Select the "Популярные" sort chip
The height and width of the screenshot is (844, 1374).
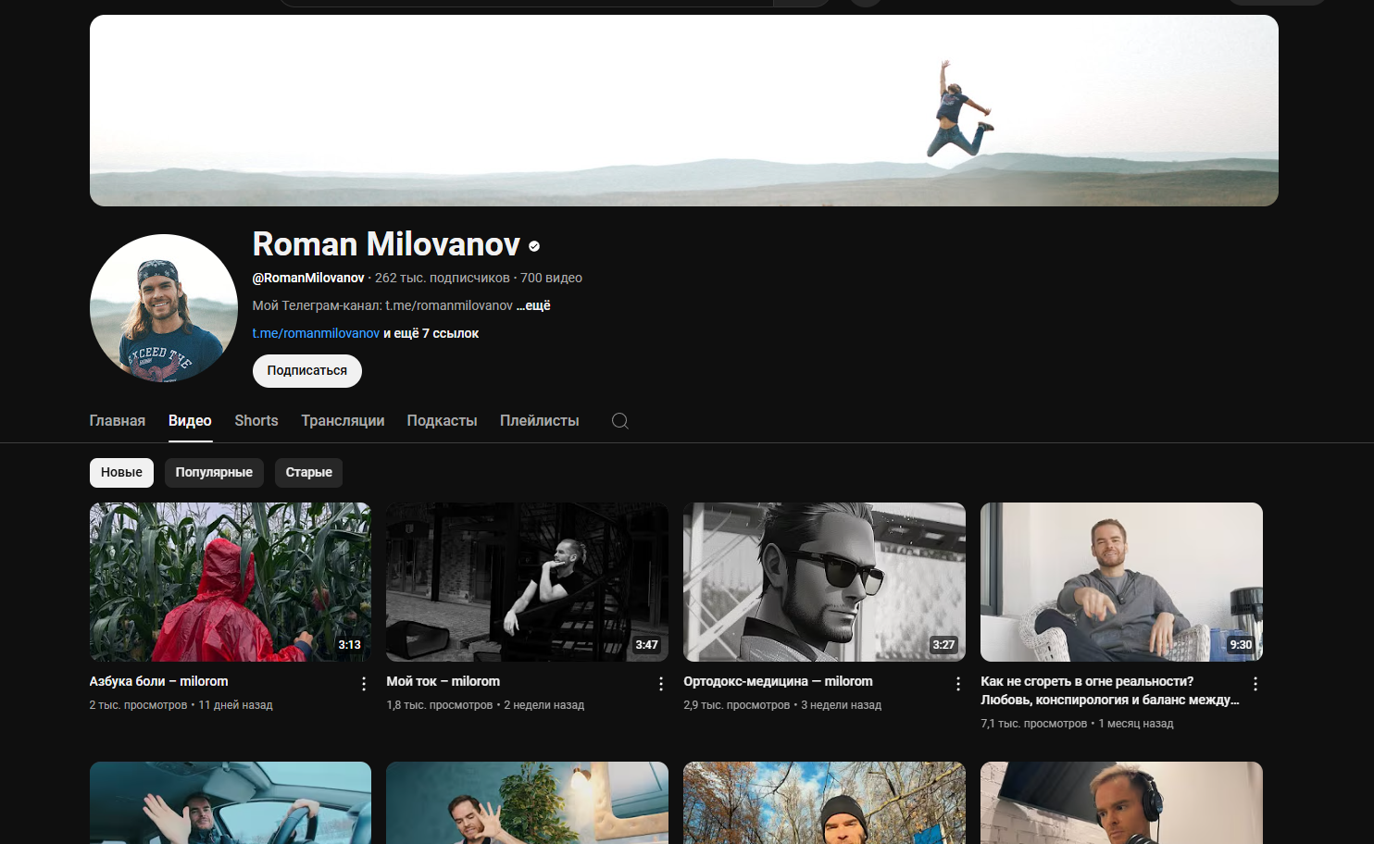pyautogui.click(x=214, y=473)
